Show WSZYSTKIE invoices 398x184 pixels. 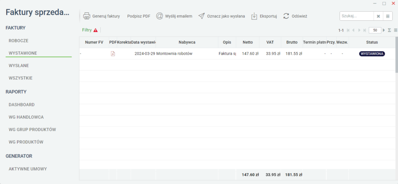(20, 78)
